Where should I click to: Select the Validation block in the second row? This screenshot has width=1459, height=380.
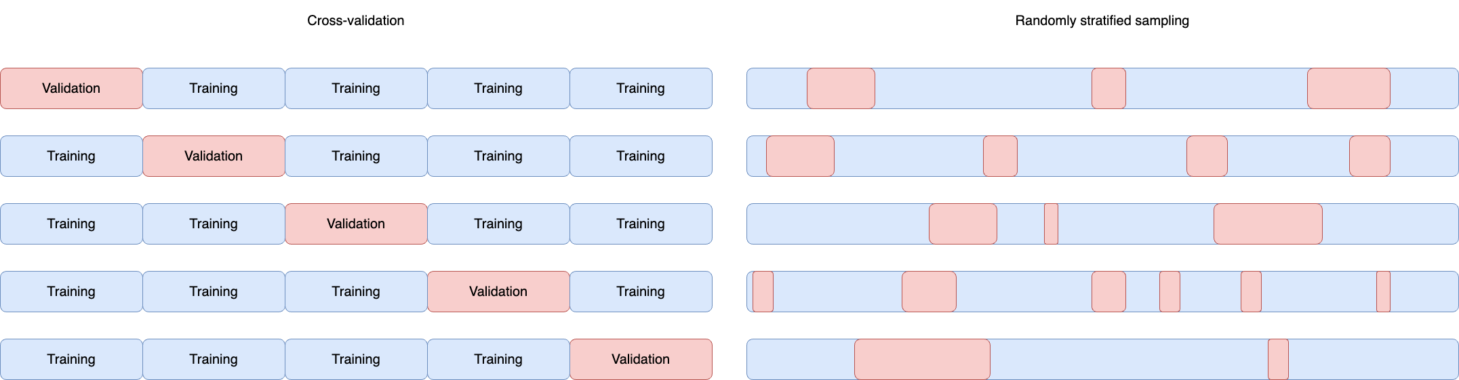click(214, 156)
